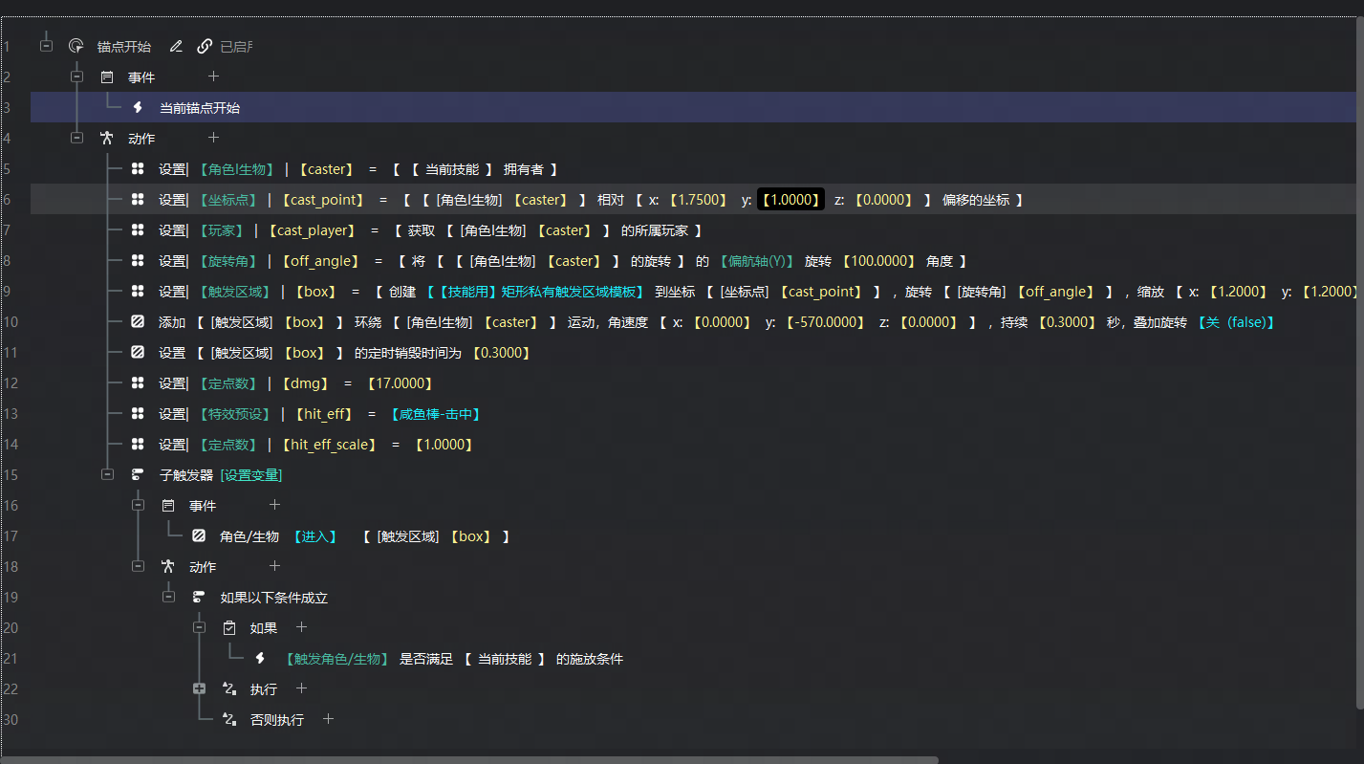Click the four-dot icon on the cast_point row

coord(138,199)
